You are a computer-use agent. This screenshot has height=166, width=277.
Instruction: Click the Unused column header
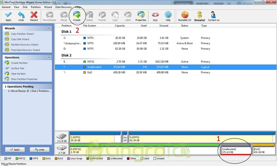click(x=164, y=26)
